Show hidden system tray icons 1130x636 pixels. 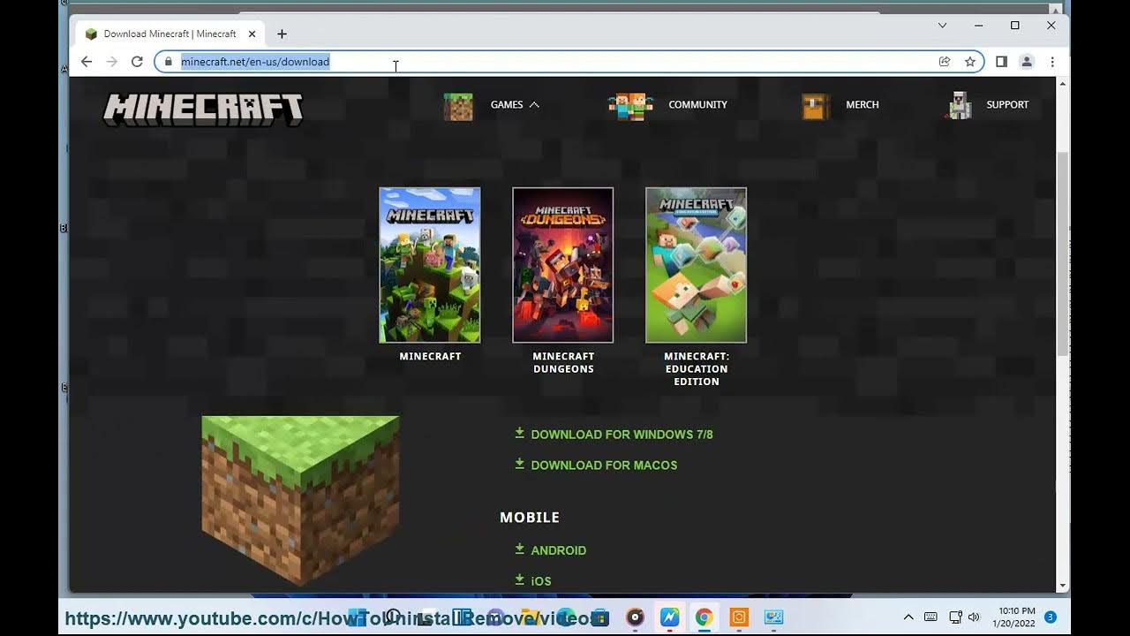[908, 617]
